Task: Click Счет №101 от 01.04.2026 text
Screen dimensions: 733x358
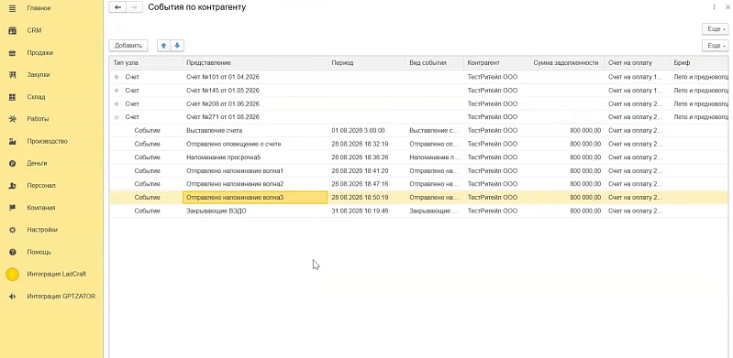Action: point(223,77)
